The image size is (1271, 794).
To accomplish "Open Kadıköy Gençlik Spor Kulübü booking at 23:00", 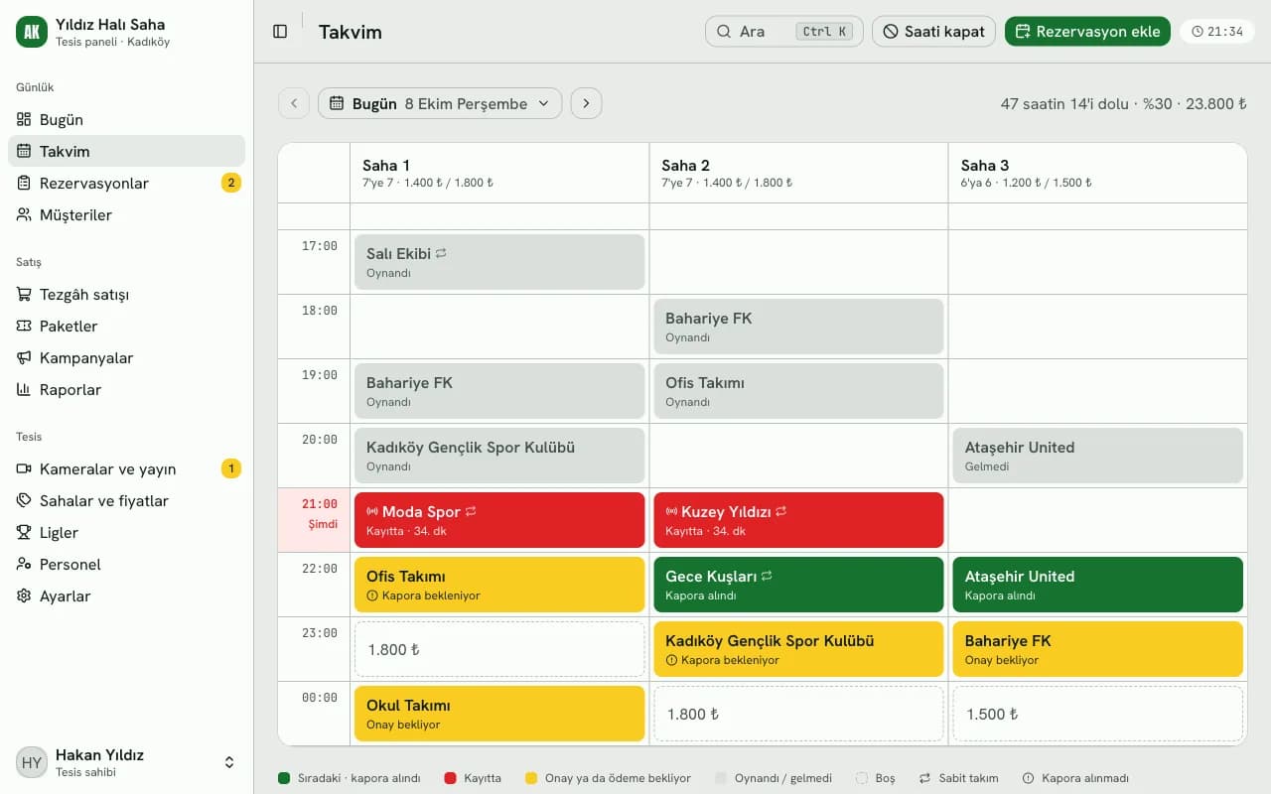I will click(798, 649).
